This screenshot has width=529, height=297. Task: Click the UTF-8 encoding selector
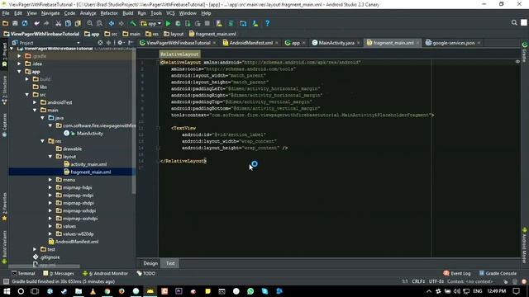[x=436, y=281]
